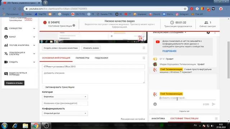The width and height of the screenshot is (230, 129).
Task: Click the Название игры input field
Action: point(65,103)
